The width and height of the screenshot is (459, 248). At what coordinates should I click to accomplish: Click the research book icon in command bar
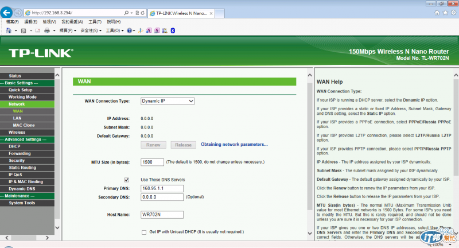[x=165, y=30]
